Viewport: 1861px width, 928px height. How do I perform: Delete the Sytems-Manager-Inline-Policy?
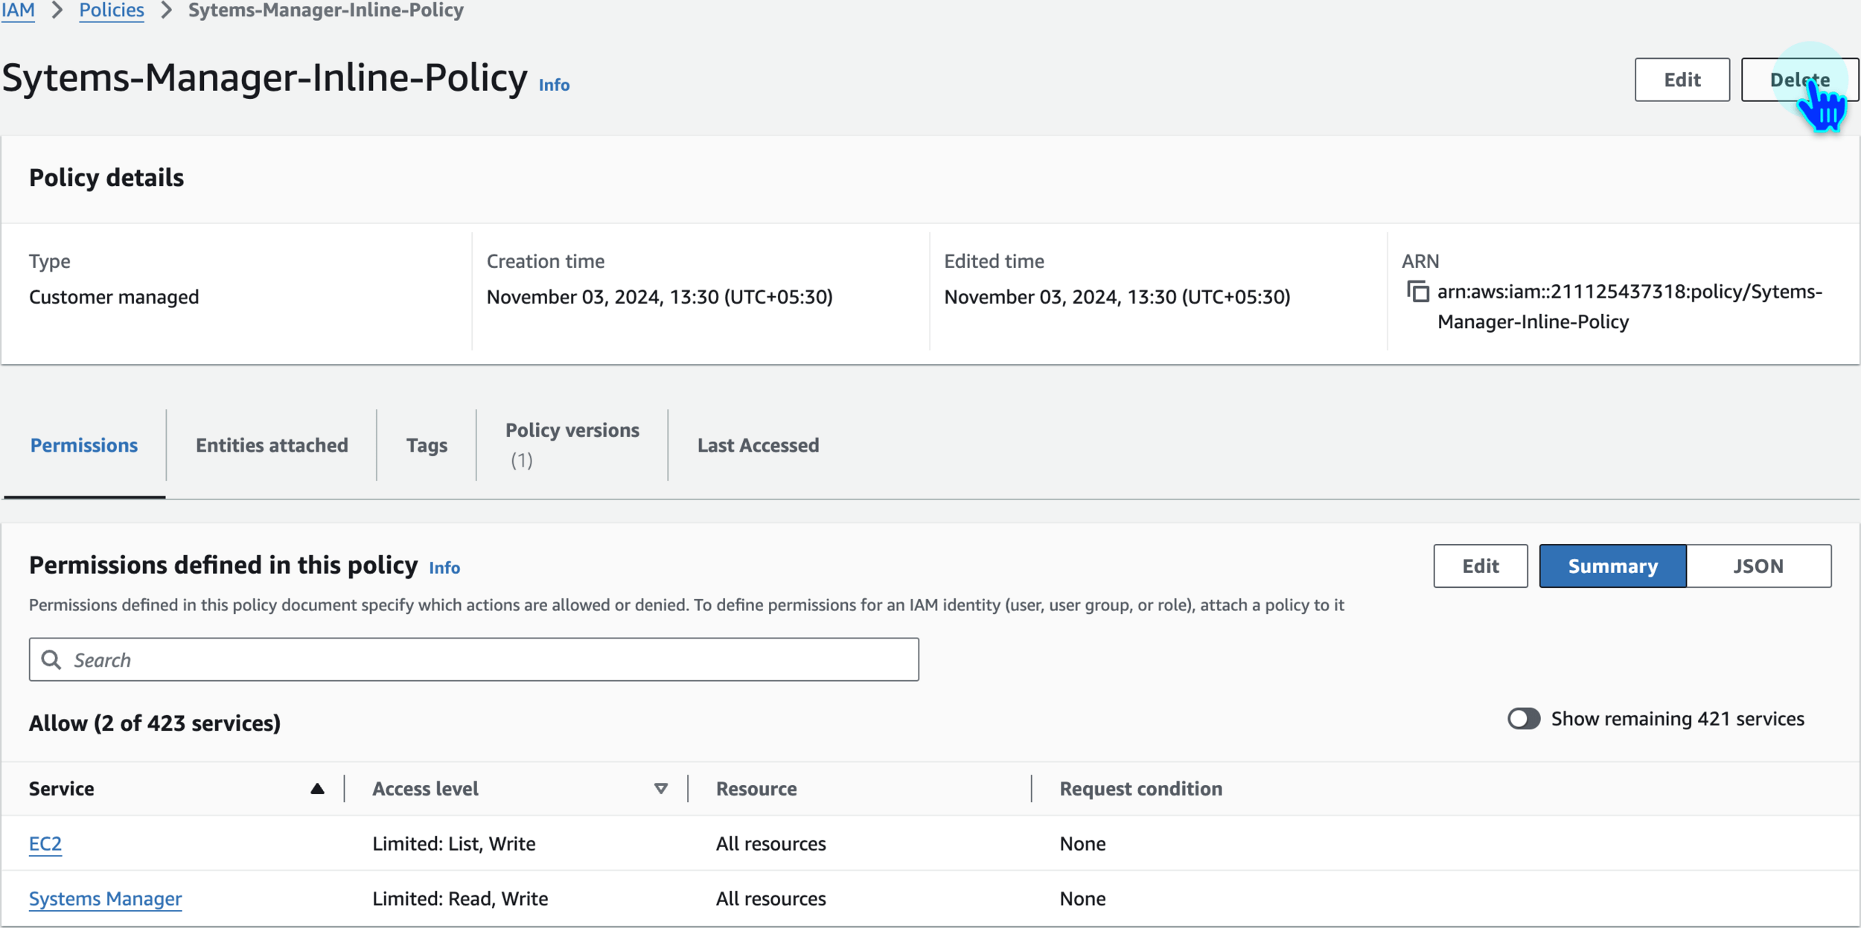1799,80
